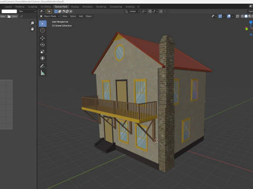Switch to the Layout workspace tab
The image size is (253, 189).
(x=8, y=7)
